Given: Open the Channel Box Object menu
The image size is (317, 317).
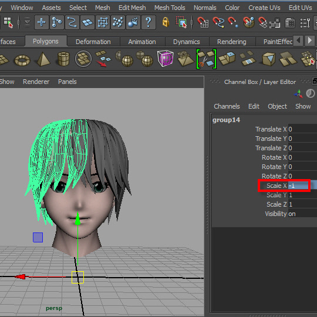Looking at the screenshot, I should (x=277, y=106).
